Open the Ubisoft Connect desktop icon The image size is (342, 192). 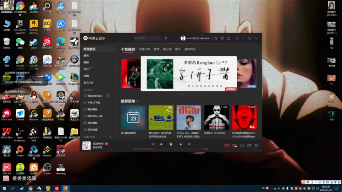click(34, 62)
